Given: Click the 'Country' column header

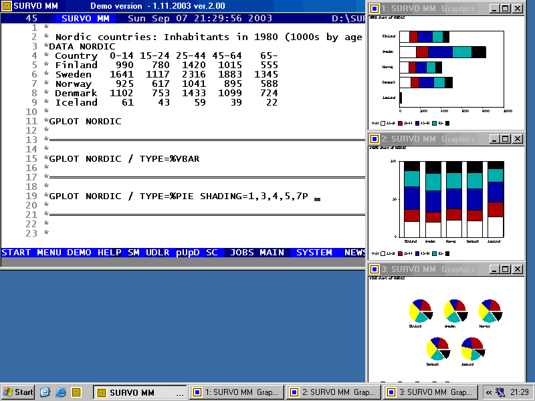Looking at the screenshot, I should [76, 55].
